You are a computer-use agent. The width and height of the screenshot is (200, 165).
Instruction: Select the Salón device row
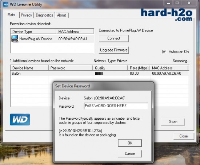[x=100, y=73]
